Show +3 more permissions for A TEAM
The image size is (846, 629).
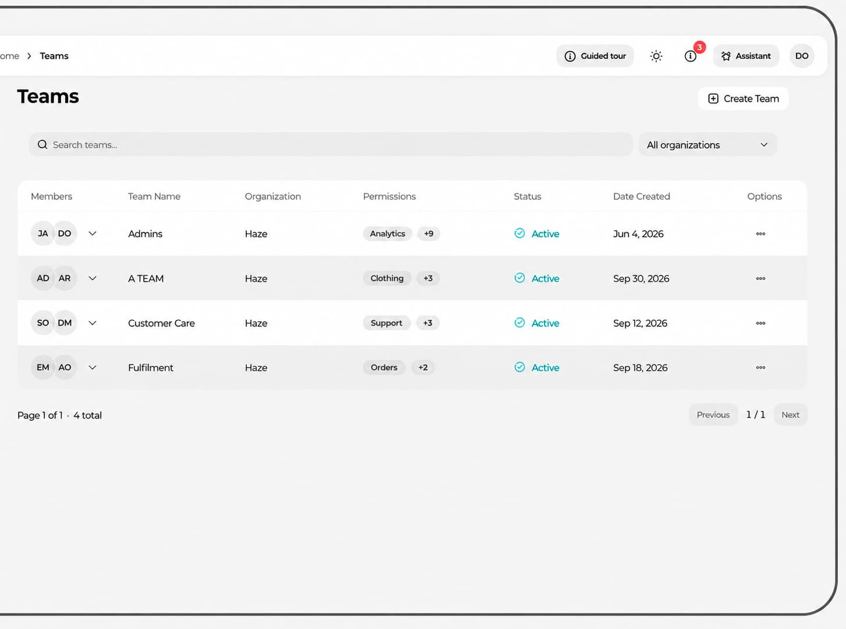click(x=428, y=278)
